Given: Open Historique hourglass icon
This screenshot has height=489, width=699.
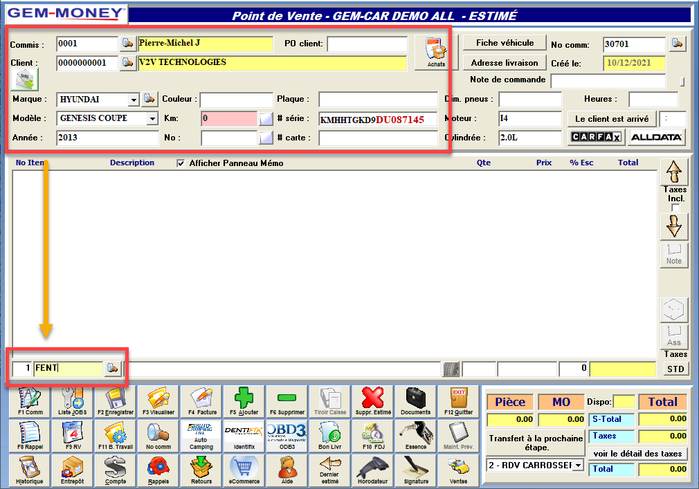Looking at the screenshot, I should pyautogui.click(x=30, y=471).
